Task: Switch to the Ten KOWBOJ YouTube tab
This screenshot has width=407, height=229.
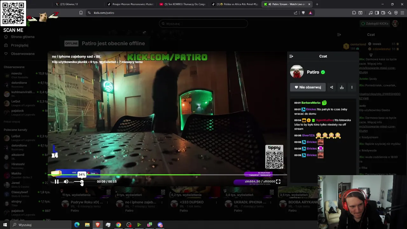Action: [x=183, y=4]
